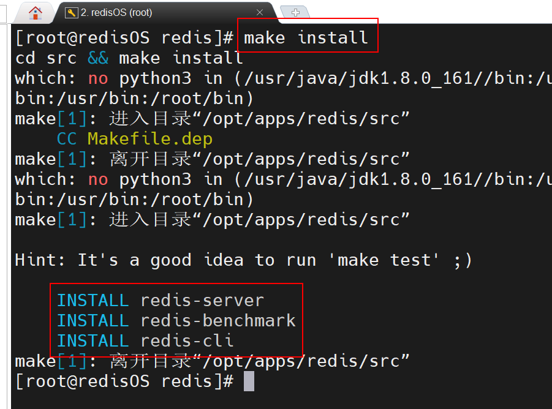Click the cursor at the last prompt
Viewport: 552px width, 409px height.
pos(249,381)
